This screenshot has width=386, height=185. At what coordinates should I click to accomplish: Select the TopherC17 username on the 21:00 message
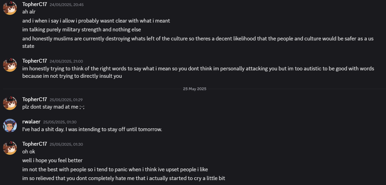point(34,61)
